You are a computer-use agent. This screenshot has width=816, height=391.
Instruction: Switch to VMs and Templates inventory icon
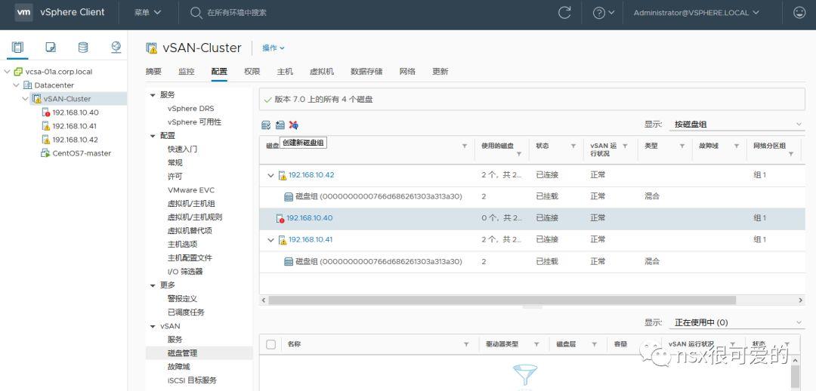[x=51, y=48]
